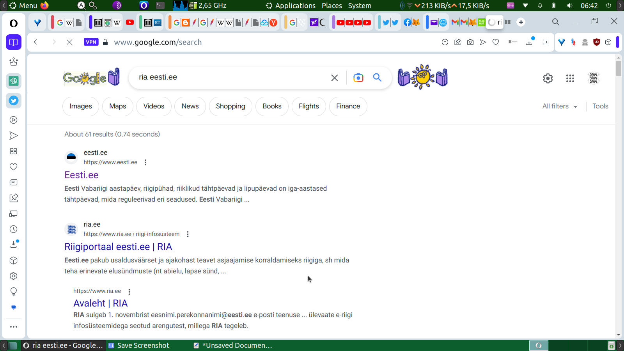Open the System menu in the top panel
This screenshot has height=351, width=624.
[360, 5]
